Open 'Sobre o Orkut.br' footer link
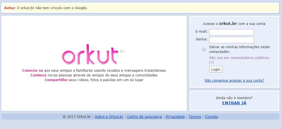This screenshot has height=129, width=282. (x=109, y=117)
